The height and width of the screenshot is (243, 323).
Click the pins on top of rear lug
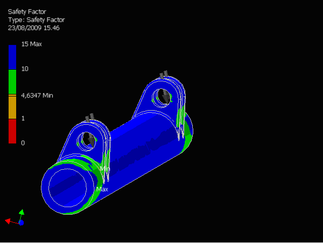[164, 75]
